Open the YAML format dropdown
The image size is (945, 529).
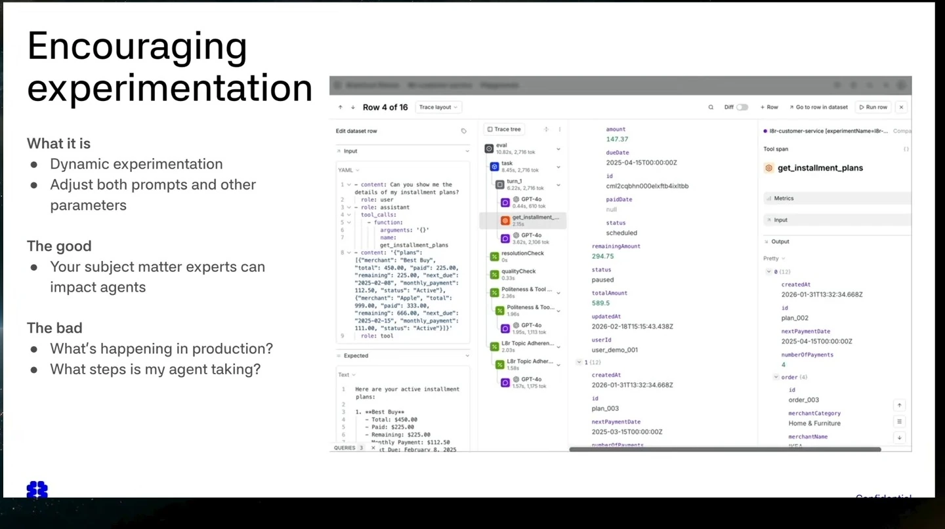tap(348, 170)
